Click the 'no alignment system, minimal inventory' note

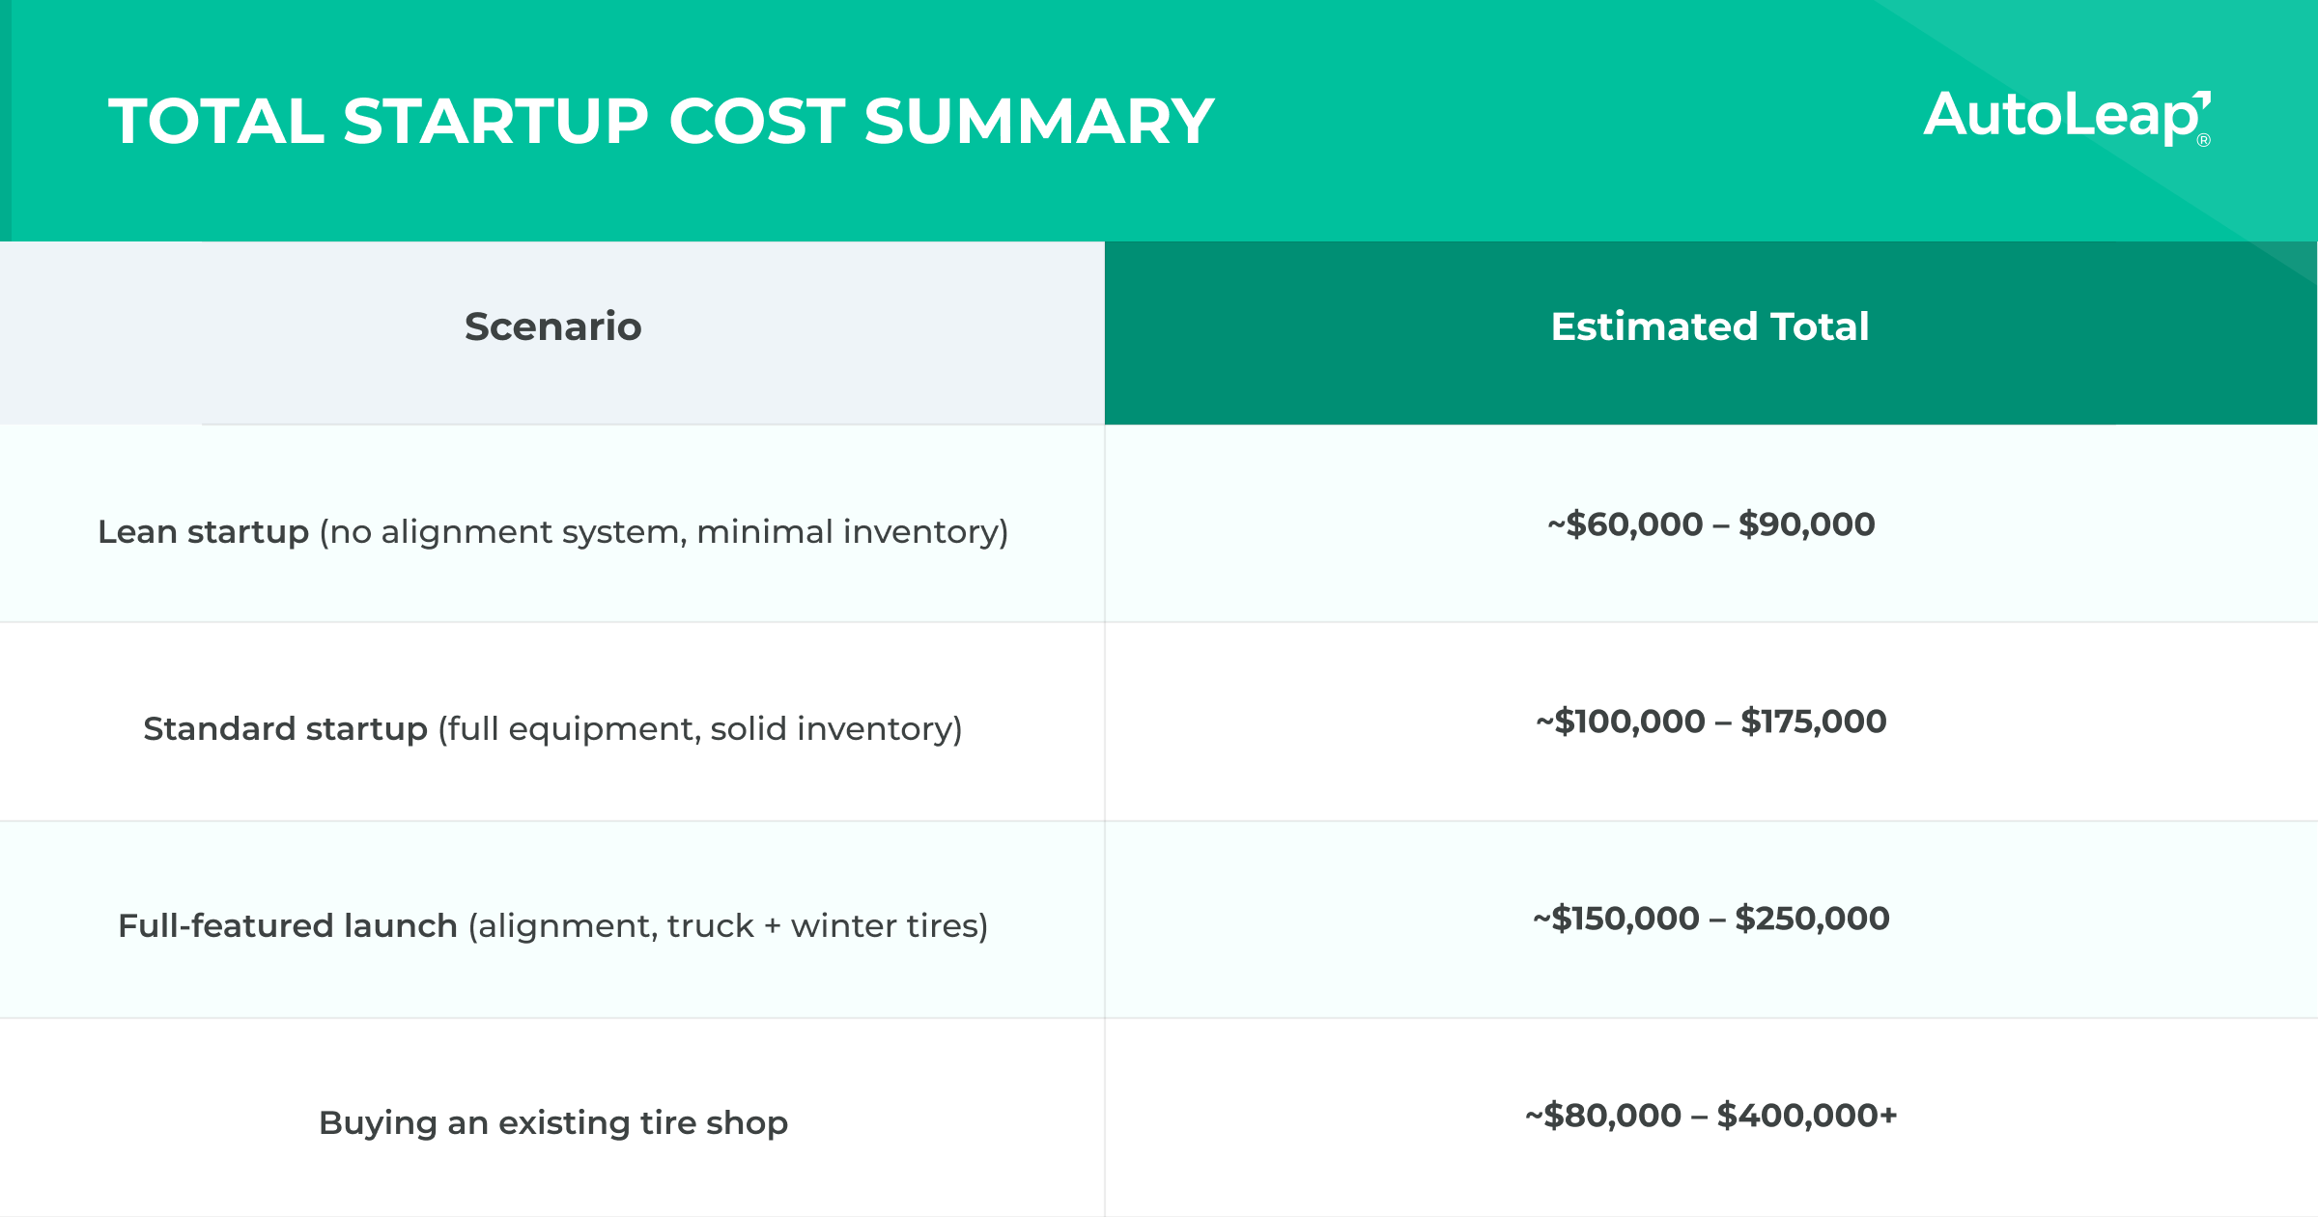click(x=664, y=532)
